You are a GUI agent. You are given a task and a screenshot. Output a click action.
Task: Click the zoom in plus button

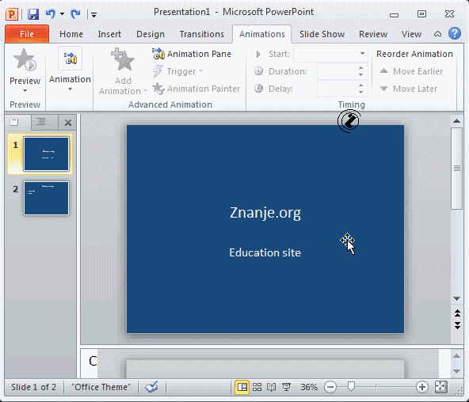(422, 387)
